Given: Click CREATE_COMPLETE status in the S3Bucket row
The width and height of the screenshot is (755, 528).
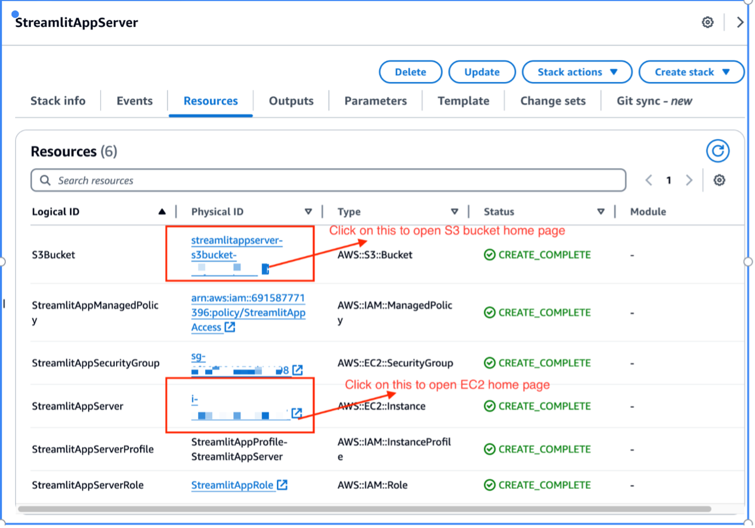Looking at the screenshot, I should [x=537, y=254].
